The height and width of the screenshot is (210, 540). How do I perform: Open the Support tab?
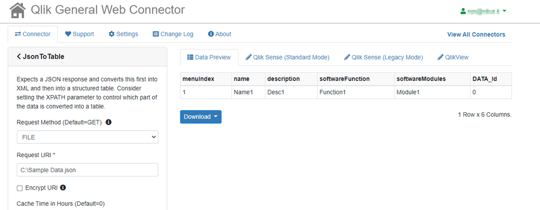click(79, 34)
